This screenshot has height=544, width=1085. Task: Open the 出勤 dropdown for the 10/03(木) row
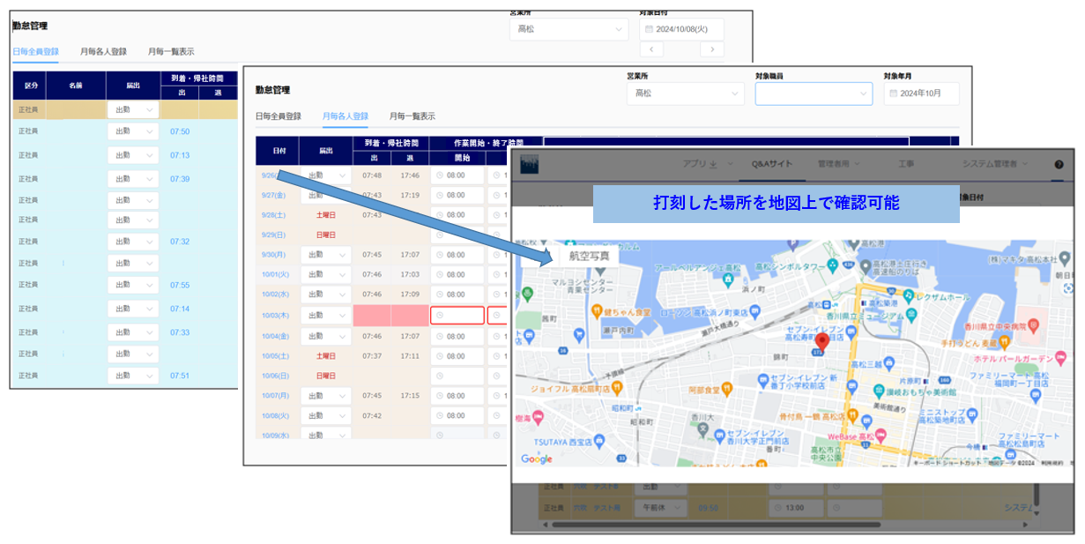click(324, 315)
